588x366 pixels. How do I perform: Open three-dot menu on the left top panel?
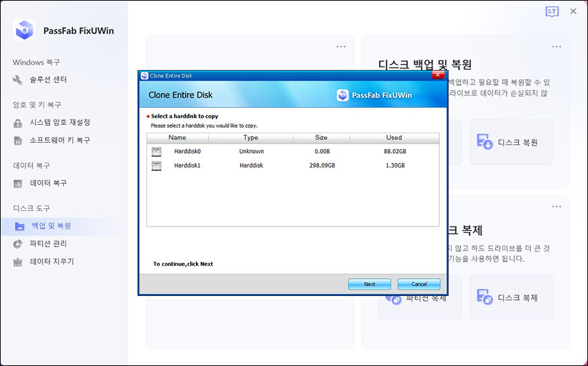[x=341, y=47]
